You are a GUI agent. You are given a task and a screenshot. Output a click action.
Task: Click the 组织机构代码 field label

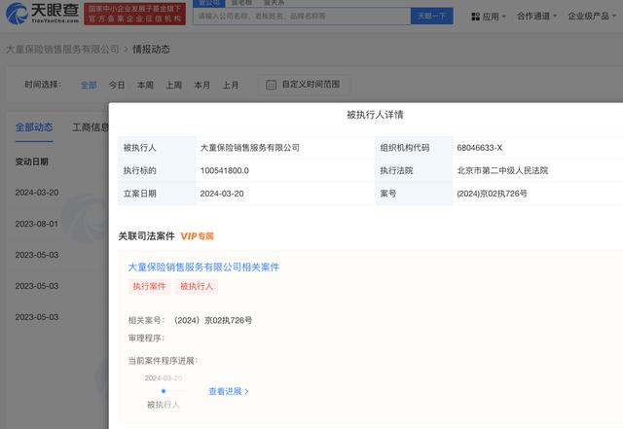405,148
